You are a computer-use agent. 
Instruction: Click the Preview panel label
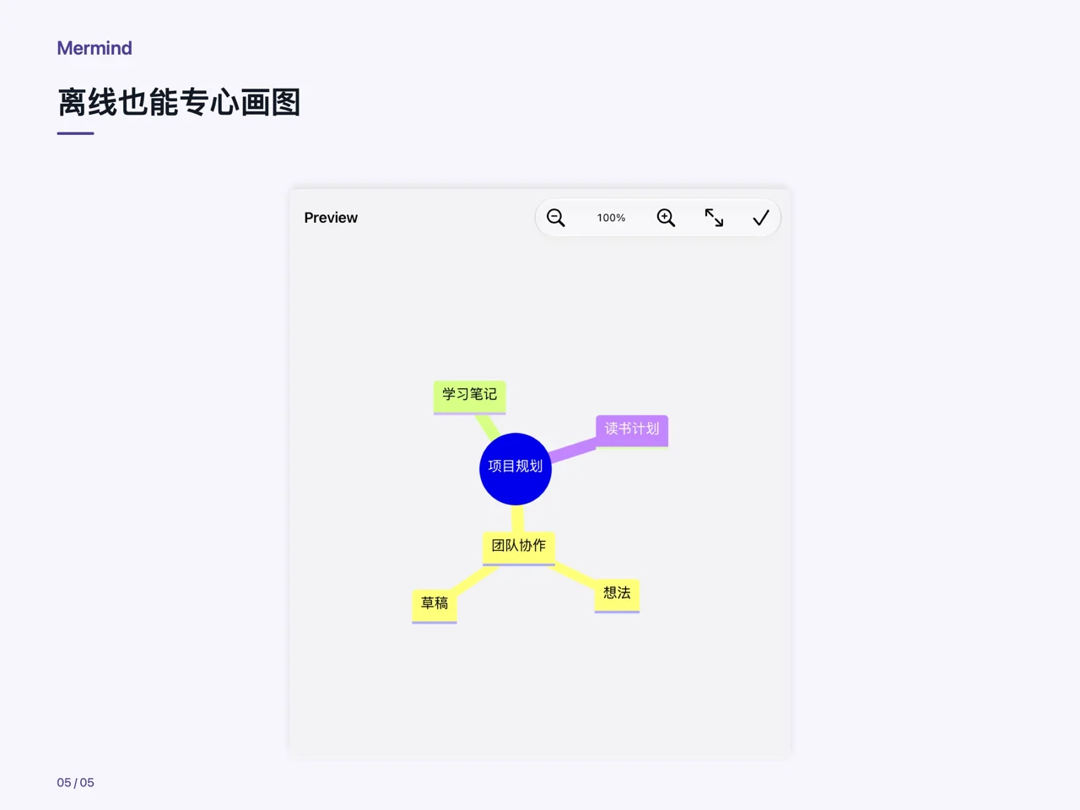[x=331, y=218]
